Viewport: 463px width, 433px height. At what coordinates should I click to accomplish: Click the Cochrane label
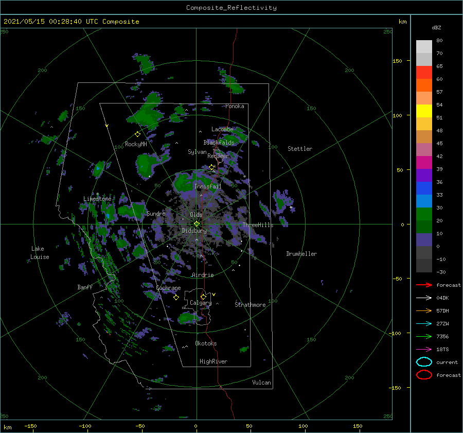click(x=168, y=288)
